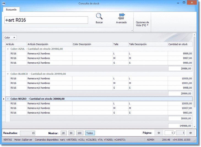
Task: Click the Buscar magnifying glass icon
Action: tap(99, 17)
